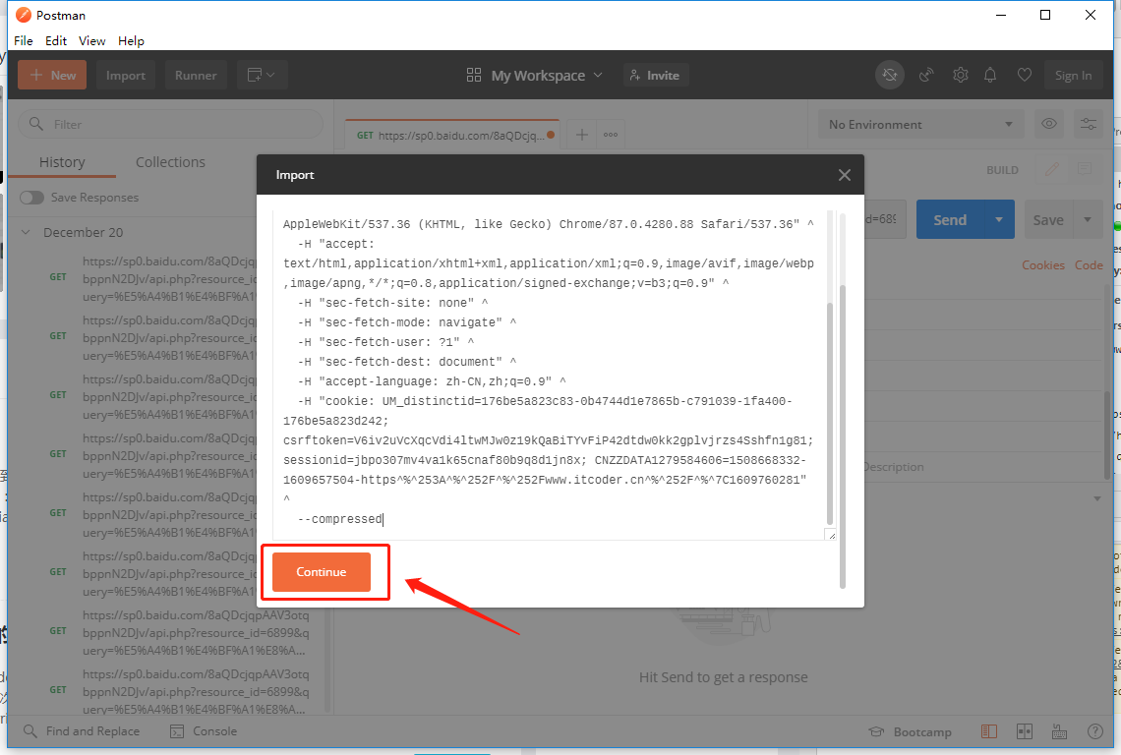Switch to the Collections tab
Viewport: 1121px width, 755px height.
[x=170, y=162]
